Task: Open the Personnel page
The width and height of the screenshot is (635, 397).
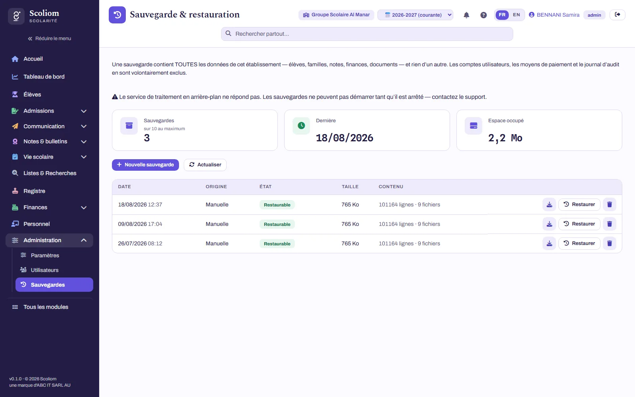Action: [x=49, y=224]
